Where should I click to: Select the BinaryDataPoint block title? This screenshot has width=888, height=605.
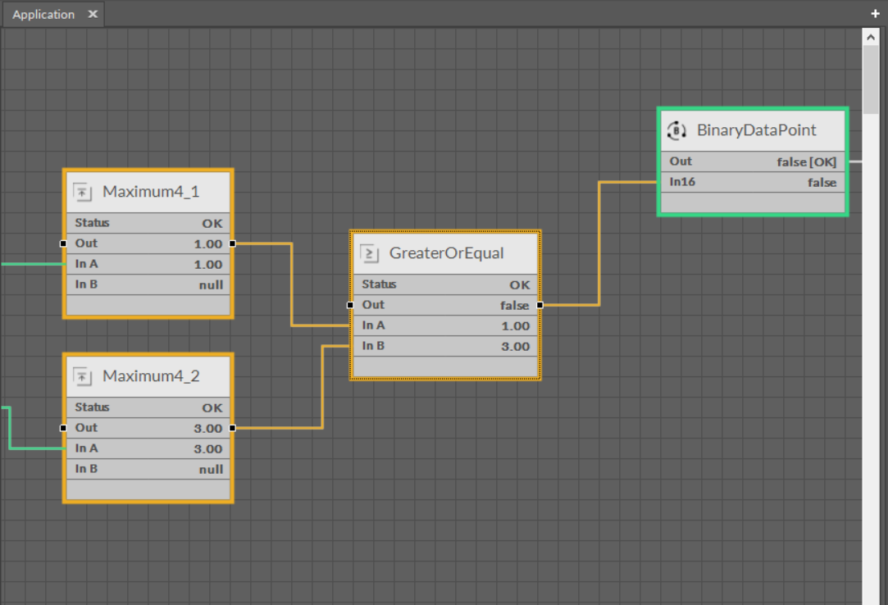tap(756, 130)
